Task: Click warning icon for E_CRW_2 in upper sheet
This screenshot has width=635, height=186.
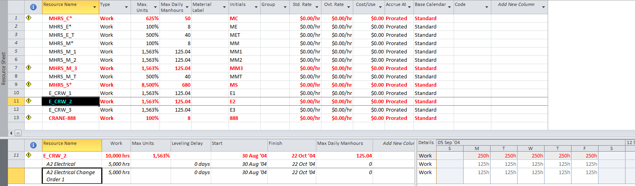Action: coord(29,101)
